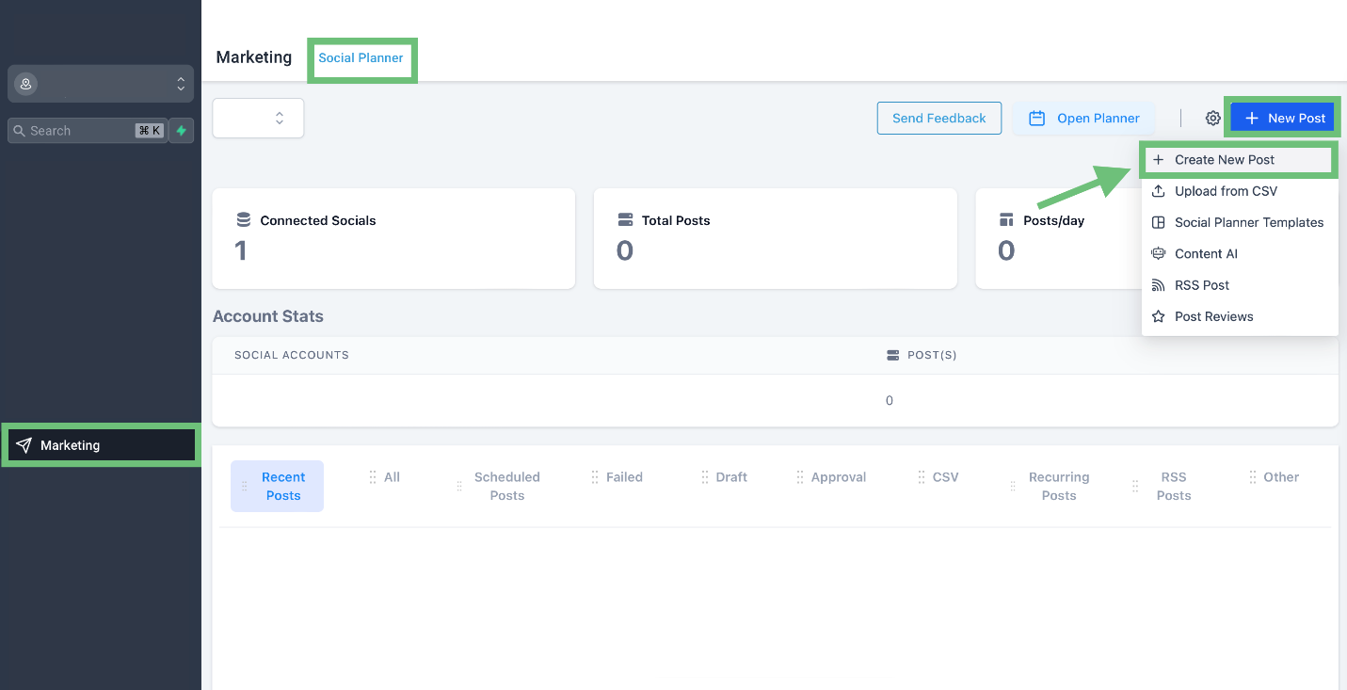This screenshot has width=1347, height=690.
Task: Click the Marketing page title
Action: click(254, 57)
